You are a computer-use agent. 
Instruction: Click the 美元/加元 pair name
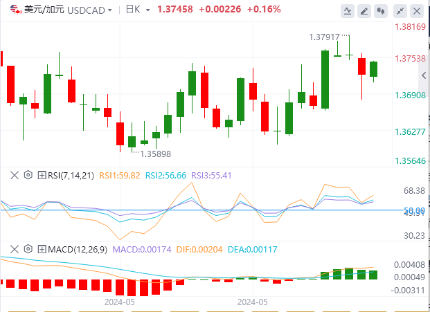[x=44, y=10]
